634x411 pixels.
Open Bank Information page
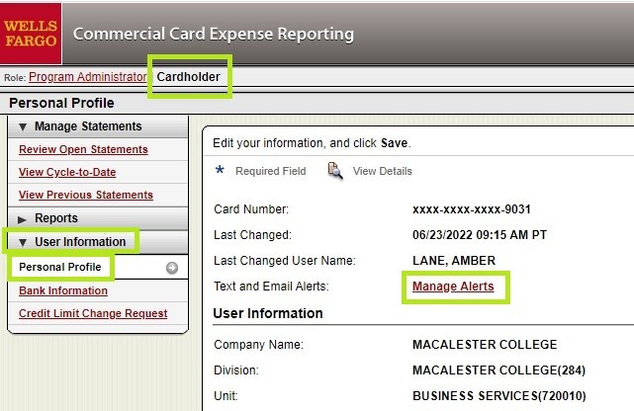[63, 290]
